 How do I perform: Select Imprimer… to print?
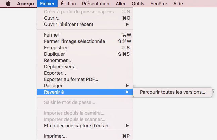[x=55, y=136]
